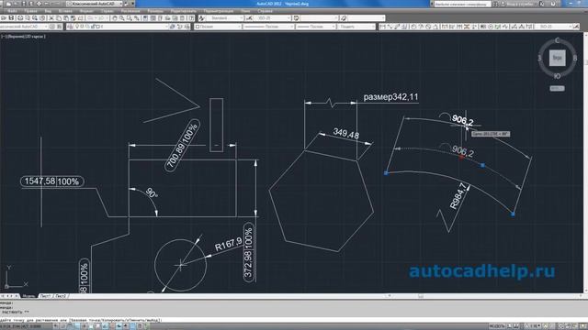Toggle Dynamic Input in status bar
The image size is (588, 330).
click(x=119, y=326)
